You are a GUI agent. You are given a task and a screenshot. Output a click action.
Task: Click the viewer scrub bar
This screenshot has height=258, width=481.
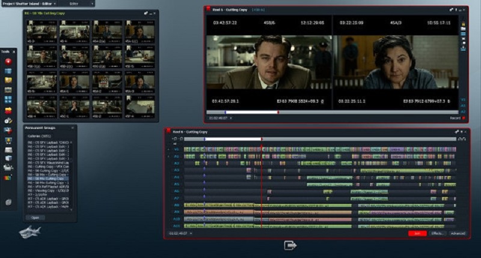[331, 112]
